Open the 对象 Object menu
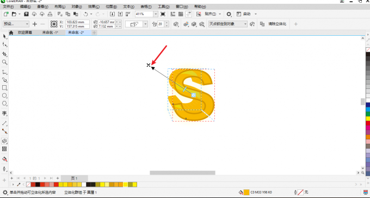Viewport: 370px width, 198px height. [x=77, y=7]
